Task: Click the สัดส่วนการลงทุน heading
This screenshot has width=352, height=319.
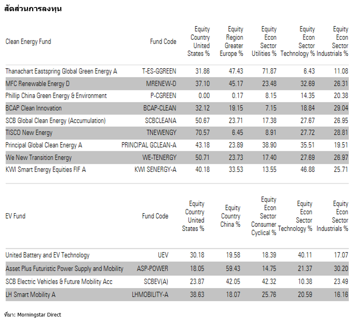Action: tap(33, 9)
